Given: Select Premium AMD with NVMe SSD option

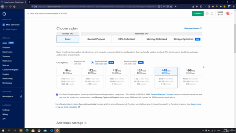Looking at the screenshot, I should [x=121, y=62].
